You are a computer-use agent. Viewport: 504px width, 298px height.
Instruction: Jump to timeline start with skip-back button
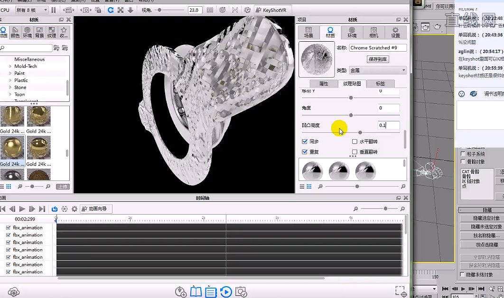point(3,209)
